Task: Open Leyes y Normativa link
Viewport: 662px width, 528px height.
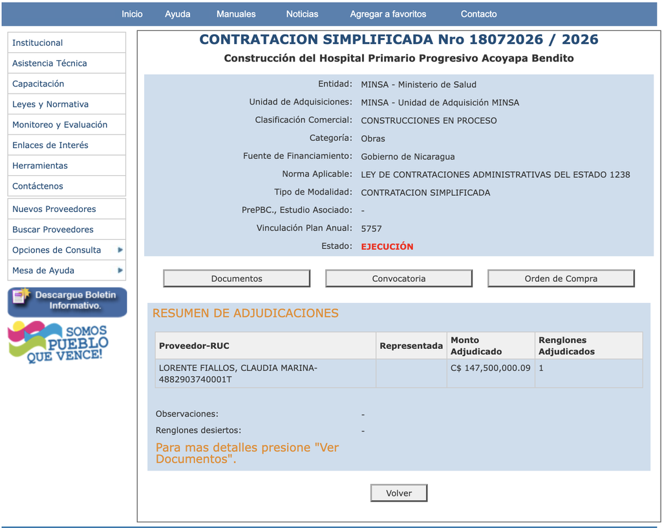Action: tap(67, 104)
